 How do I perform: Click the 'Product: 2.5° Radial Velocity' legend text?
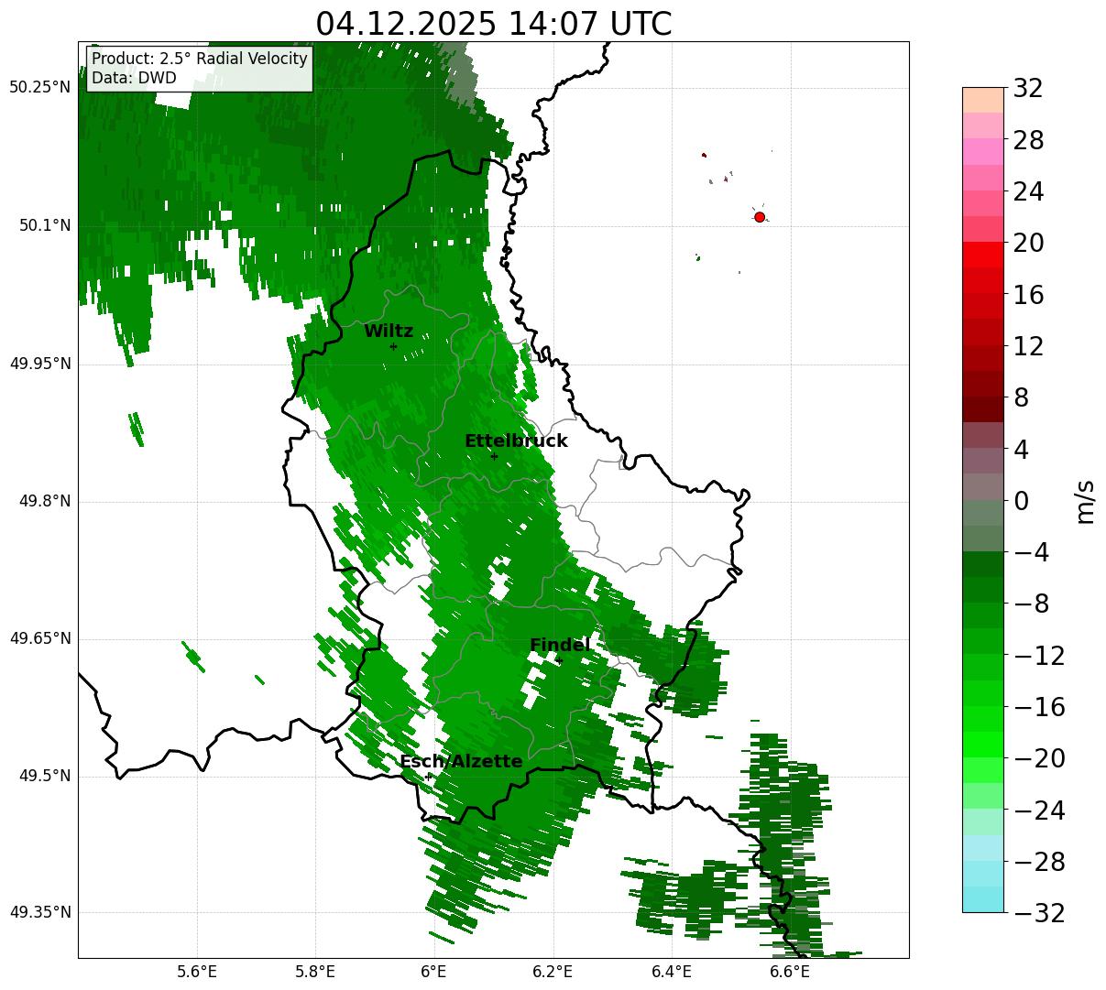200,59
